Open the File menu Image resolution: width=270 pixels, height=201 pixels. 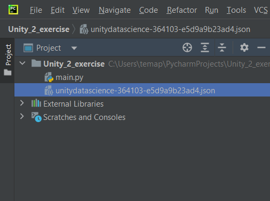click(x=36, y=10)
